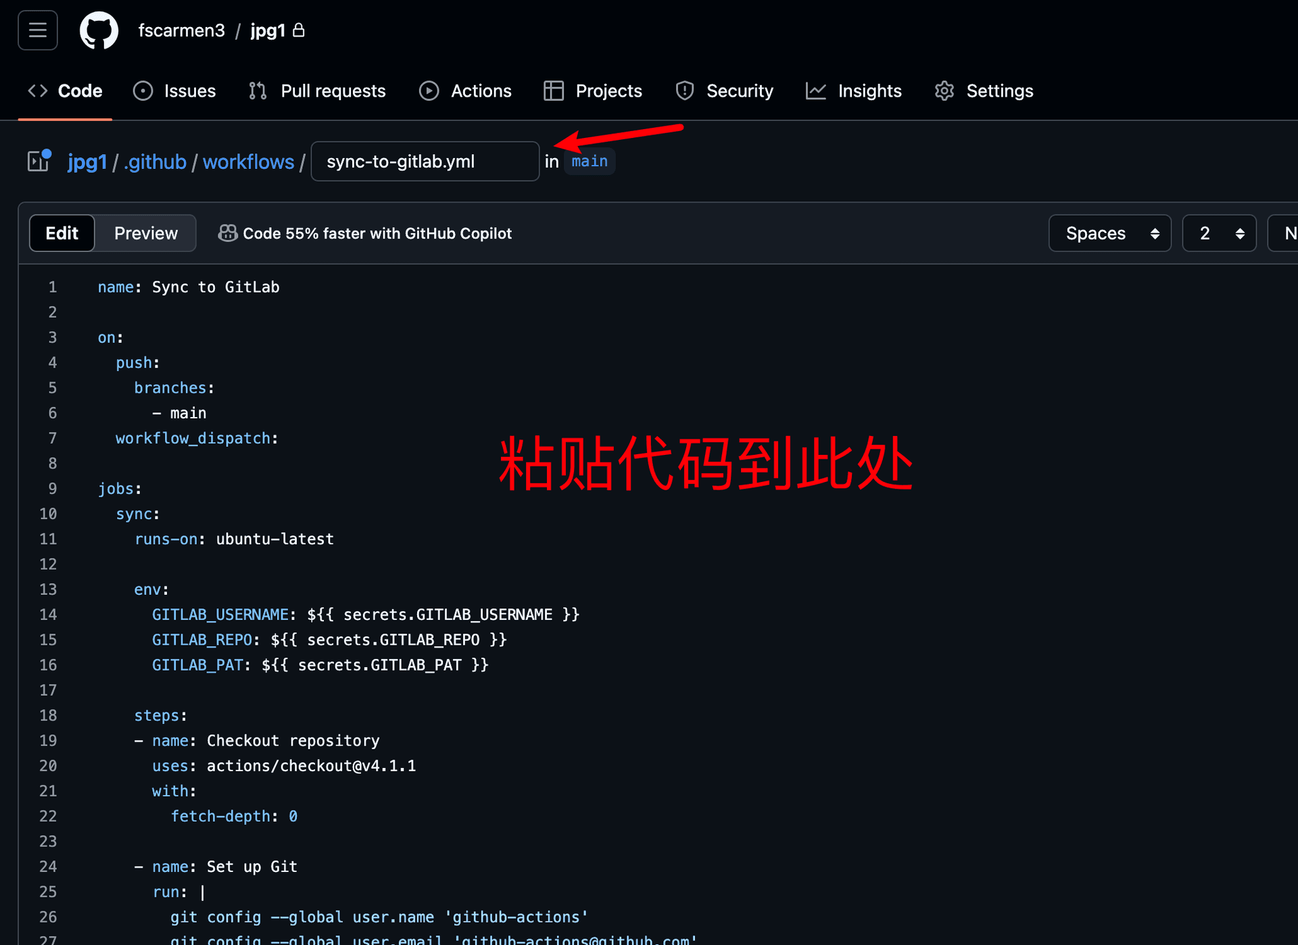
Task: Click the Projects table icon
Action: tap(554, 91)
